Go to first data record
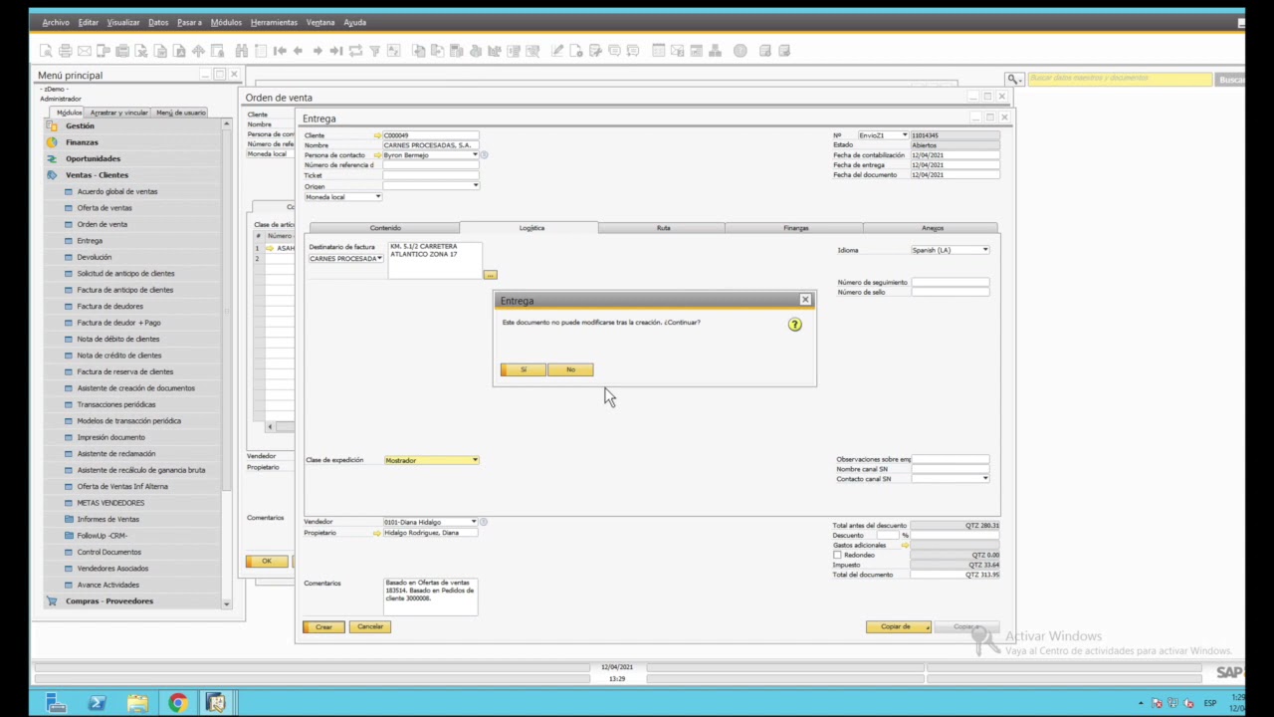This screenshot has width=1274, height=717. click(x=280, y=51)
